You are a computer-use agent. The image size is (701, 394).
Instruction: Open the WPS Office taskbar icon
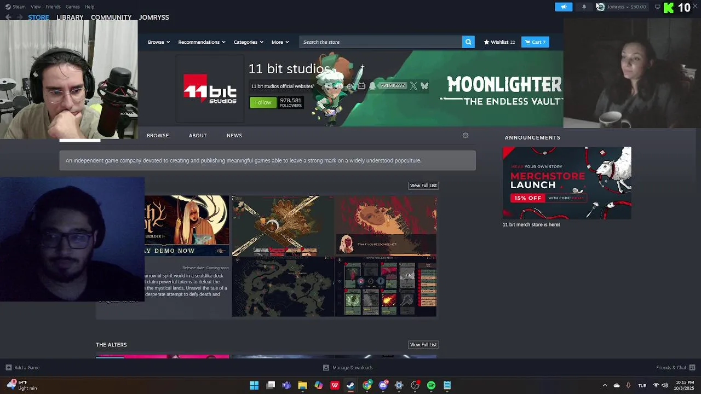[x=335, y=385]
